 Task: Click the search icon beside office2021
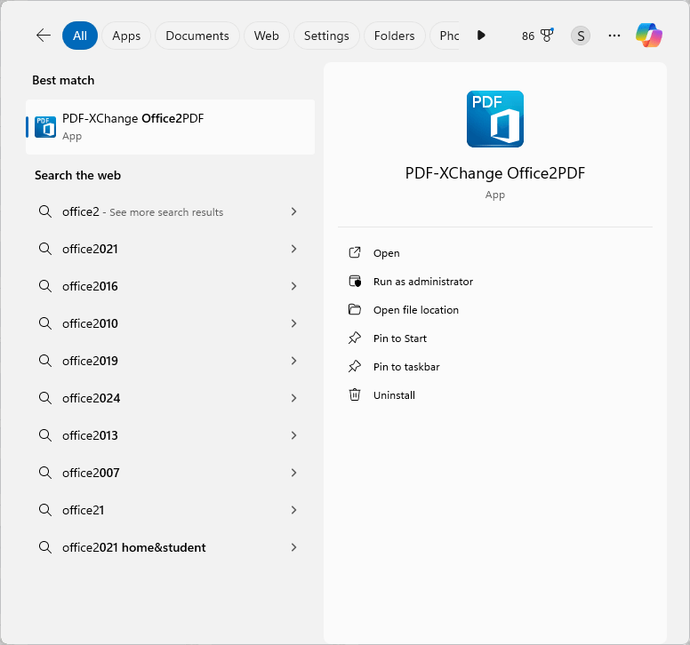[x=44, y=249]
